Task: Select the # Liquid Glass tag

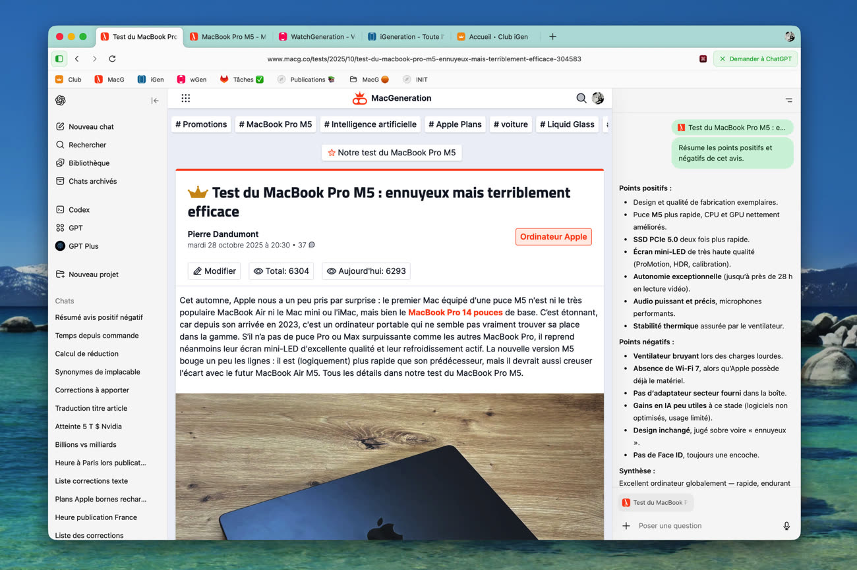Action: click(567, 124)
